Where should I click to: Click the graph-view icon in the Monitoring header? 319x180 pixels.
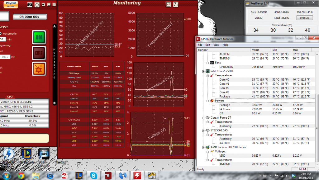168,4
